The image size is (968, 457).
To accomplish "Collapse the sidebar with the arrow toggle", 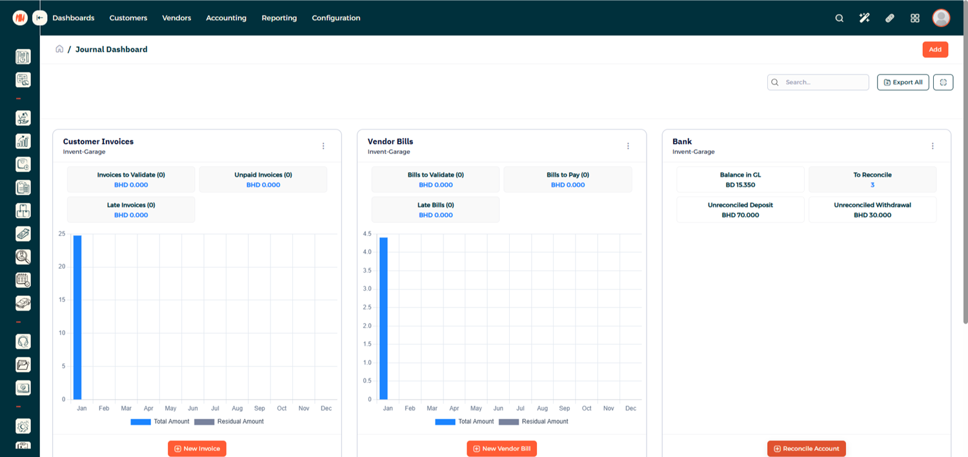I will [41, 18].
